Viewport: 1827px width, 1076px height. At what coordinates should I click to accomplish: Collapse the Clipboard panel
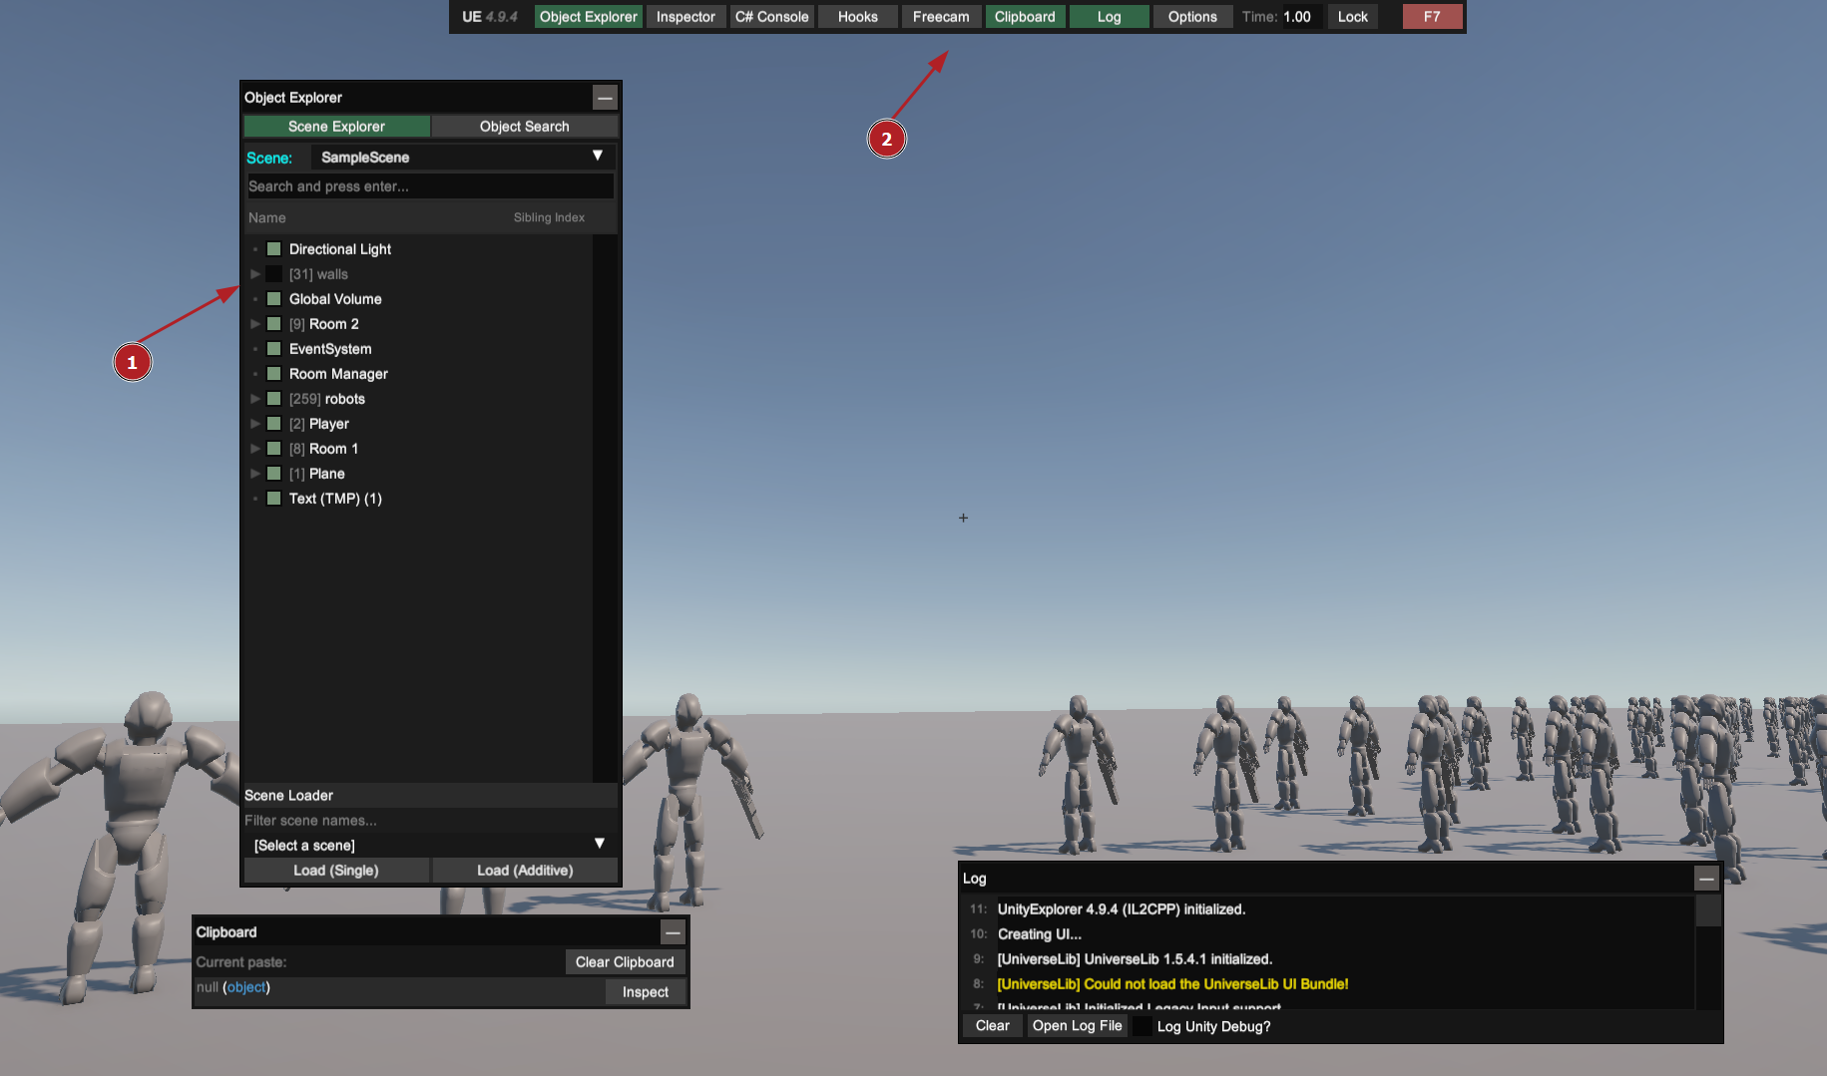tap(674, 932)
